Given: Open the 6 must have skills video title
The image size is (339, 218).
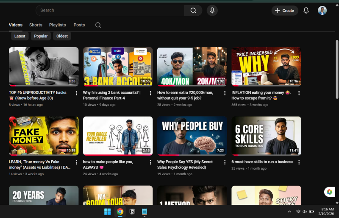Looking at the screenshot, I should [x=262, y=162].
